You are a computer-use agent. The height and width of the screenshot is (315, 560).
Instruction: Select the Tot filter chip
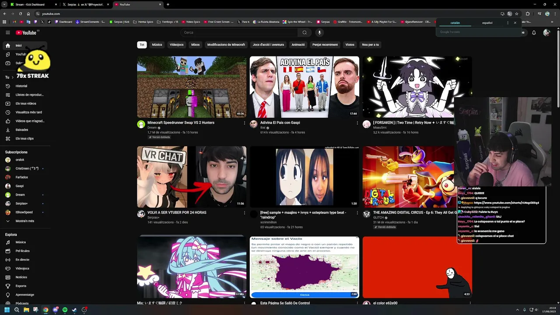pyautogui.click(x=142, y=45)
